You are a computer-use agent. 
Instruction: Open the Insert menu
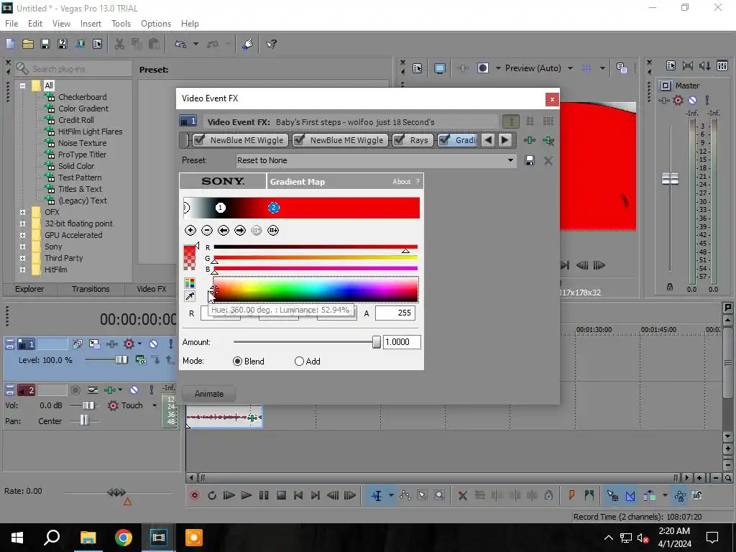(x=91, y=24)
